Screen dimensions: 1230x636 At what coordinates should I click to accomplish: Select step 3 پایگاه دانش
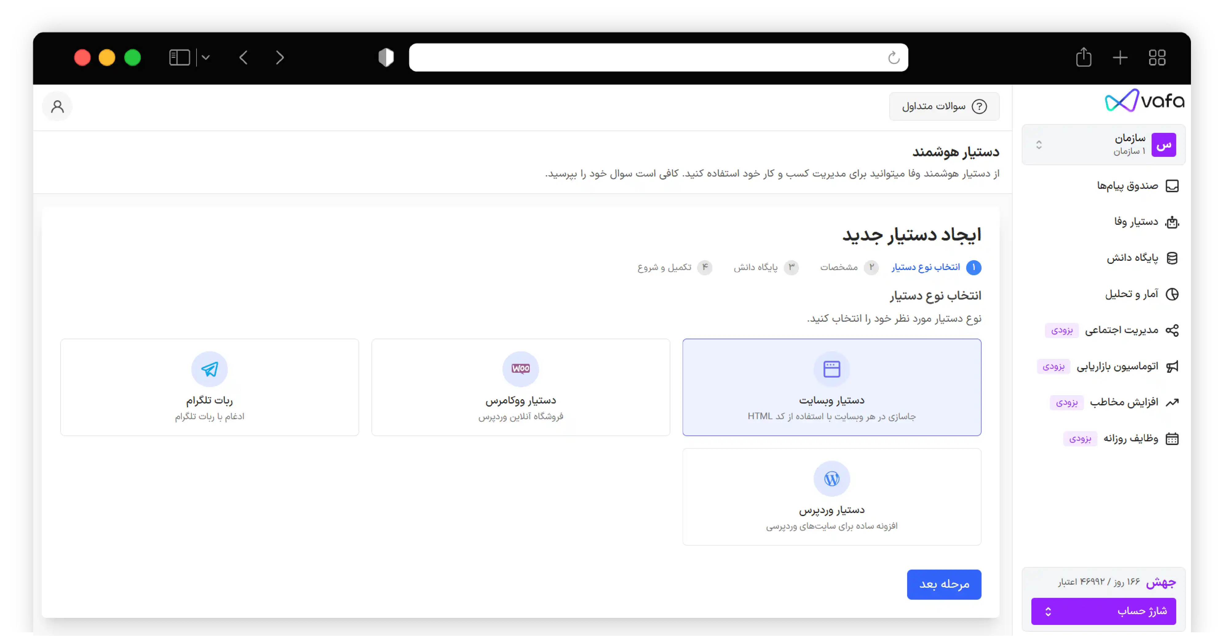[x=766, y=267]
